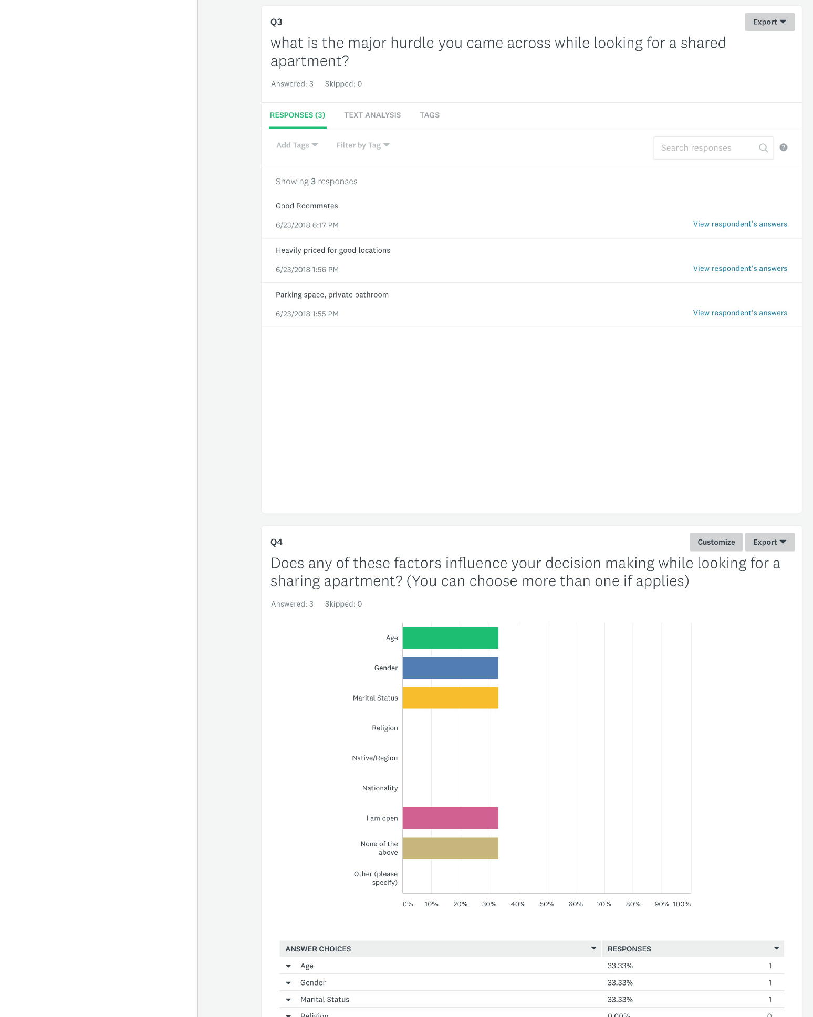The width and height of the screenshot is (813, 1017).
Task: Expand the Gender row caret
Action: point(288,982)
